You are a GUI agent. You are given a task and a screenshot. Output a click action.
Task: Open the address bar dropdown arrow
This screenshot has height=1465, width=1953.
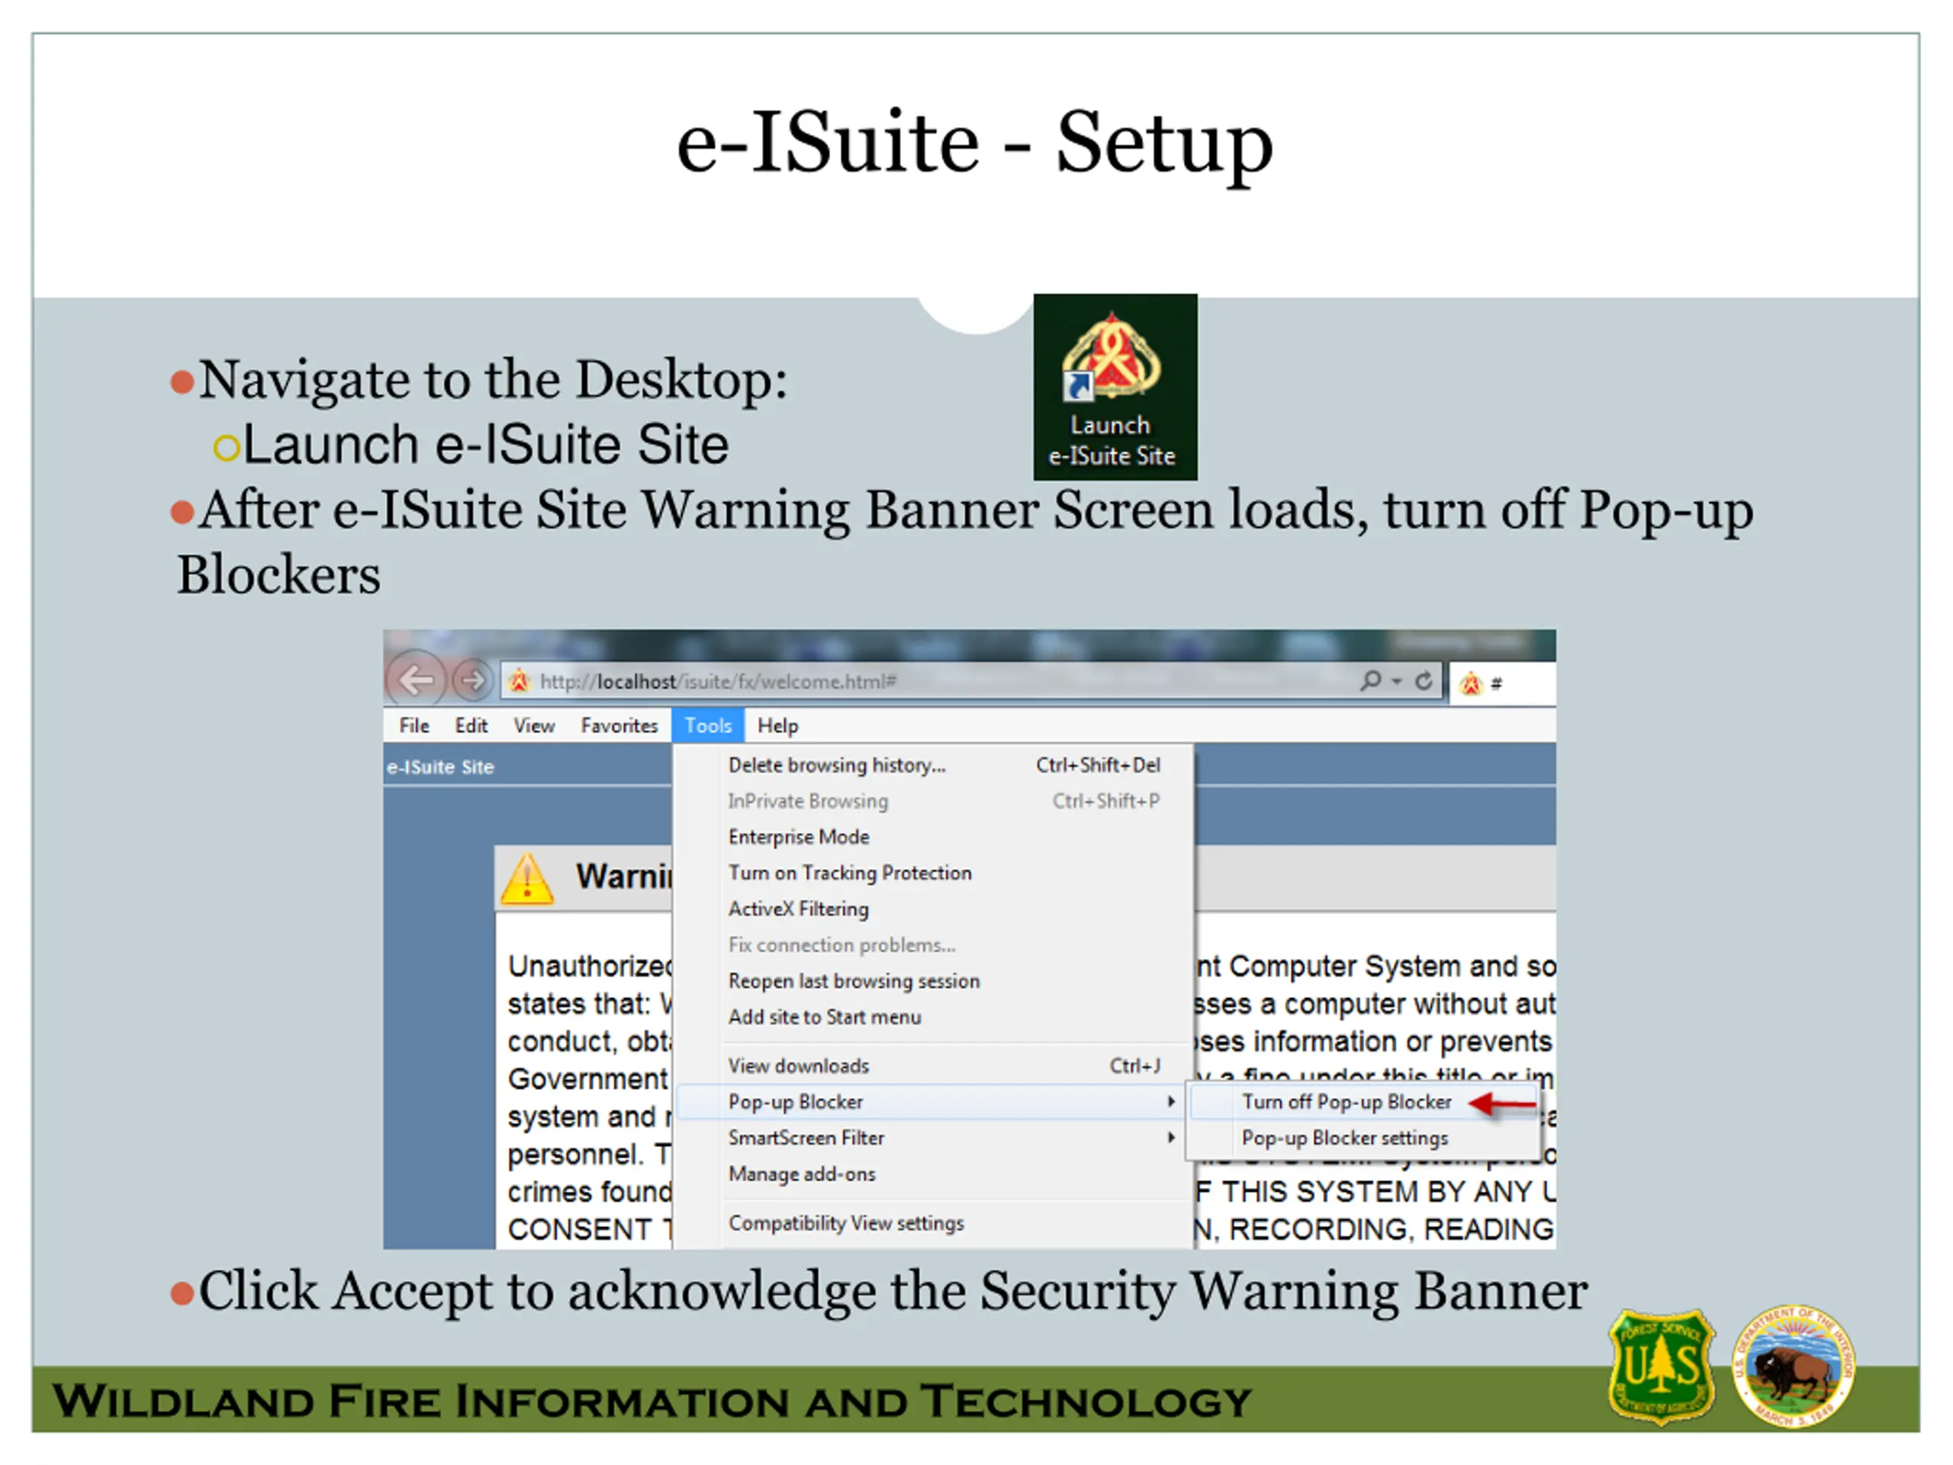click(x=1397, y=681)
